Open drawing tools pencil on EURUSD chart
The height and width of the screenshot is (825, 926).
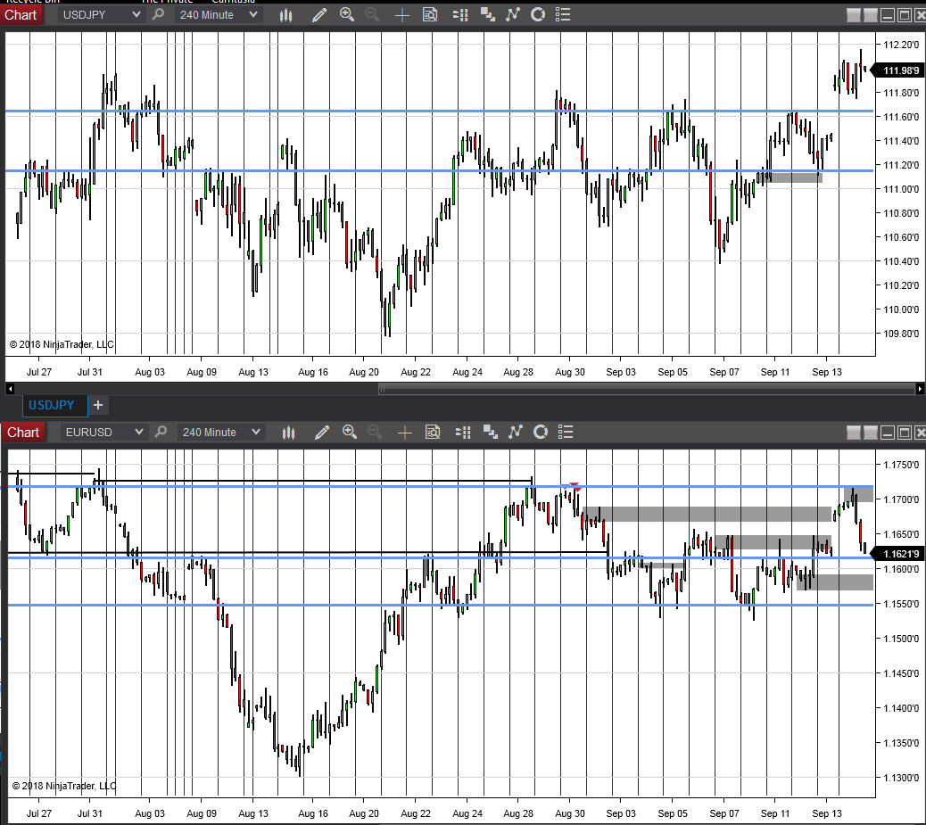click(x=322, y=433)
